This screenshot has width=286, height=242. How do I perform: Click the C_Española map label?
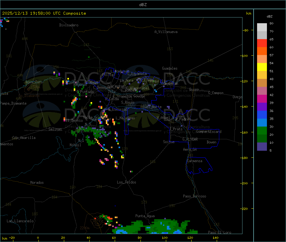137,74
